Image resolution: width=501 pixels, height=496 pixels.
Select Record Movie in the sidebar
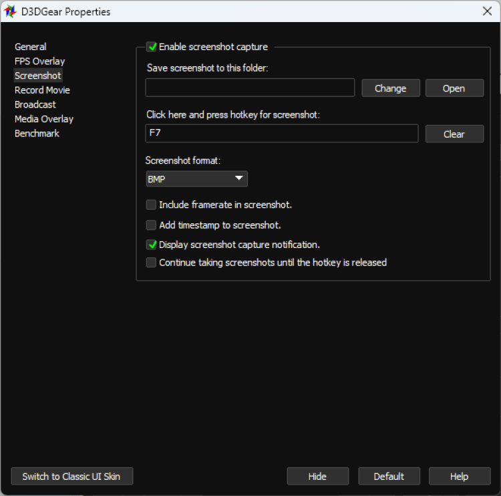(42, 90)
